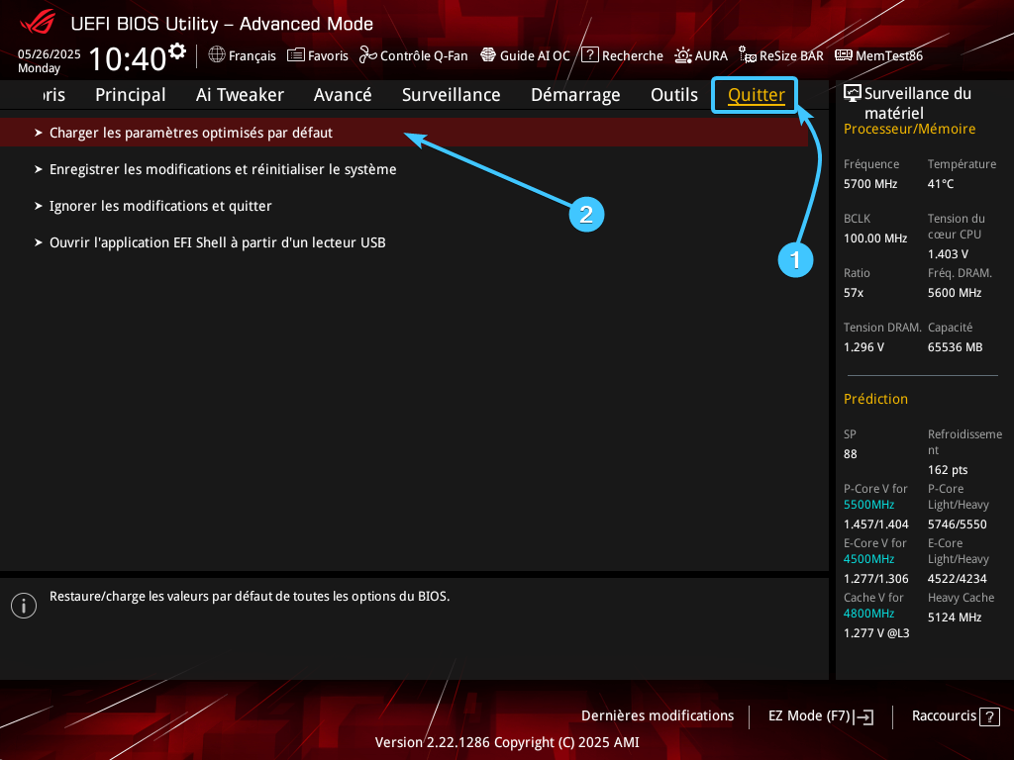
Task: Switch to the Outils tab
Action: coord(674,95)
